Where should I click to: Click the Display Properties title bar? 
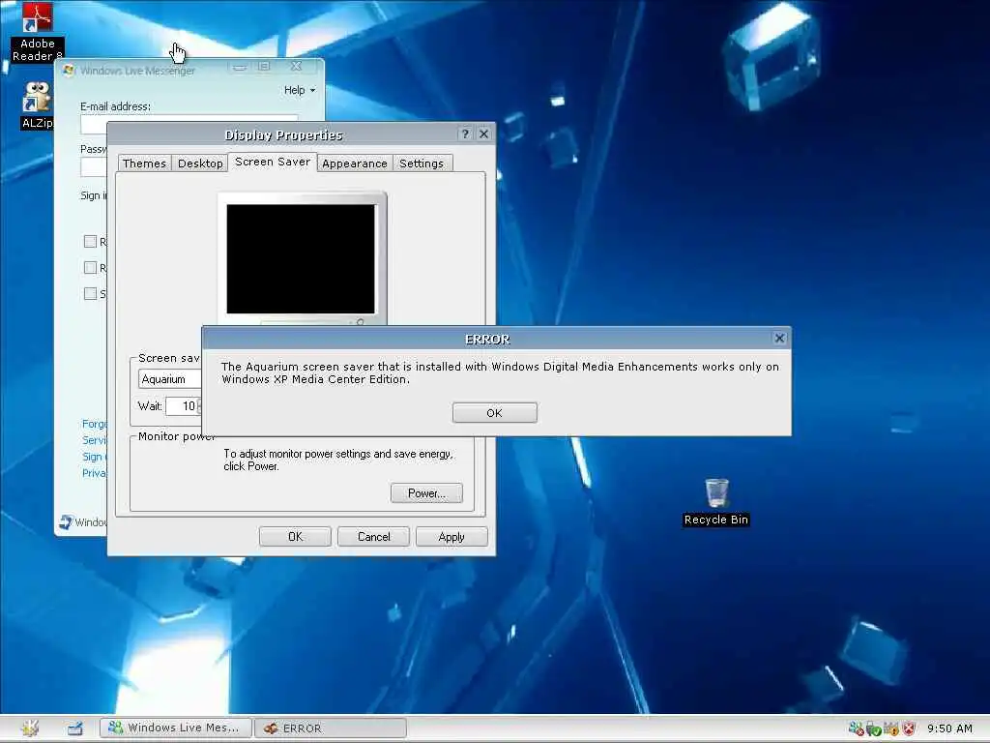(x=283, y=134)
